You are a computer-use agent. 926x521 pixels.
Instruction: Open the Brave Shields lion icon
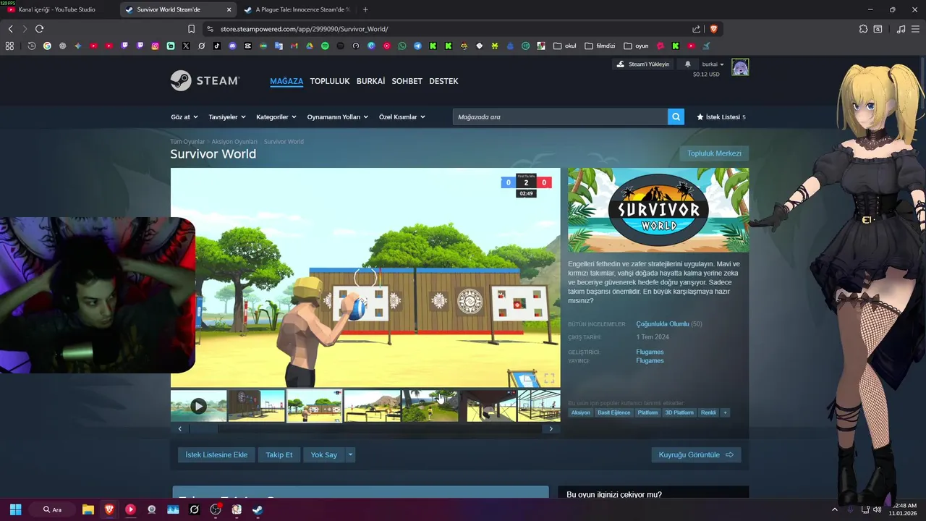tap(713, 29)
